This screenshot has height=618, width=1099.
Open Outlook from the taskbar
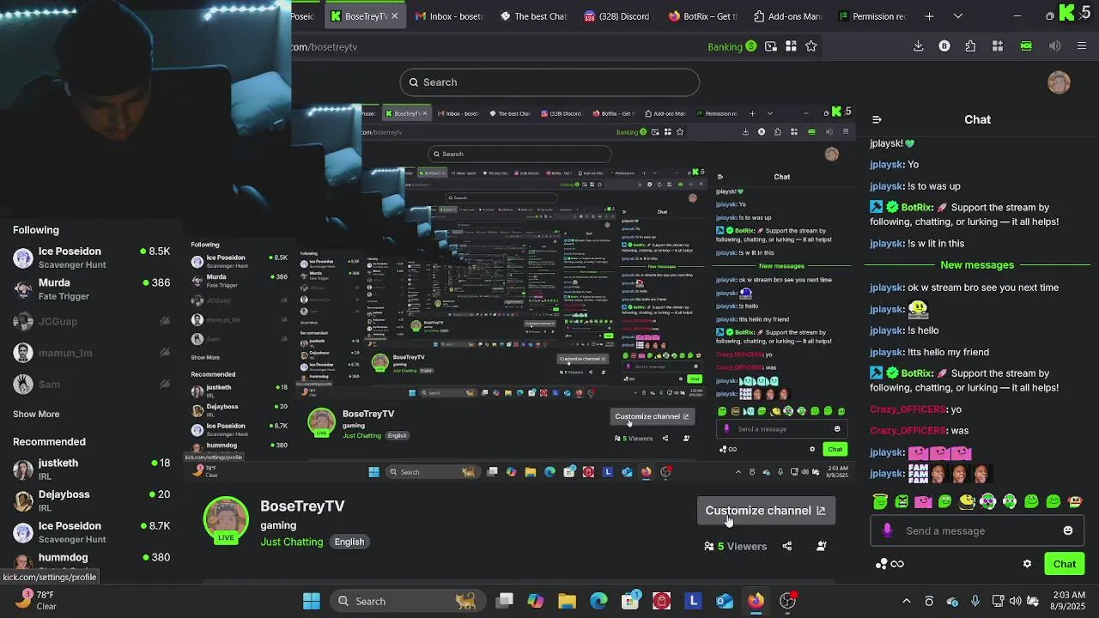point(725,601)
